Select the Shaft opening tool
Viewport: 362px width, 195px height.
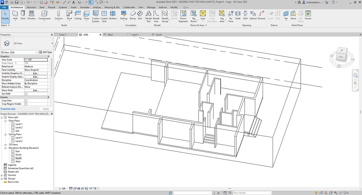click(x=238, y=15)
